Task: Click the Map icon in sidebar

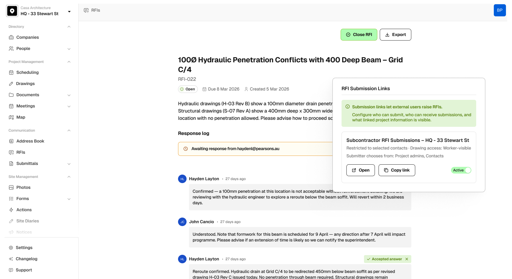Action: coord(11,117)
